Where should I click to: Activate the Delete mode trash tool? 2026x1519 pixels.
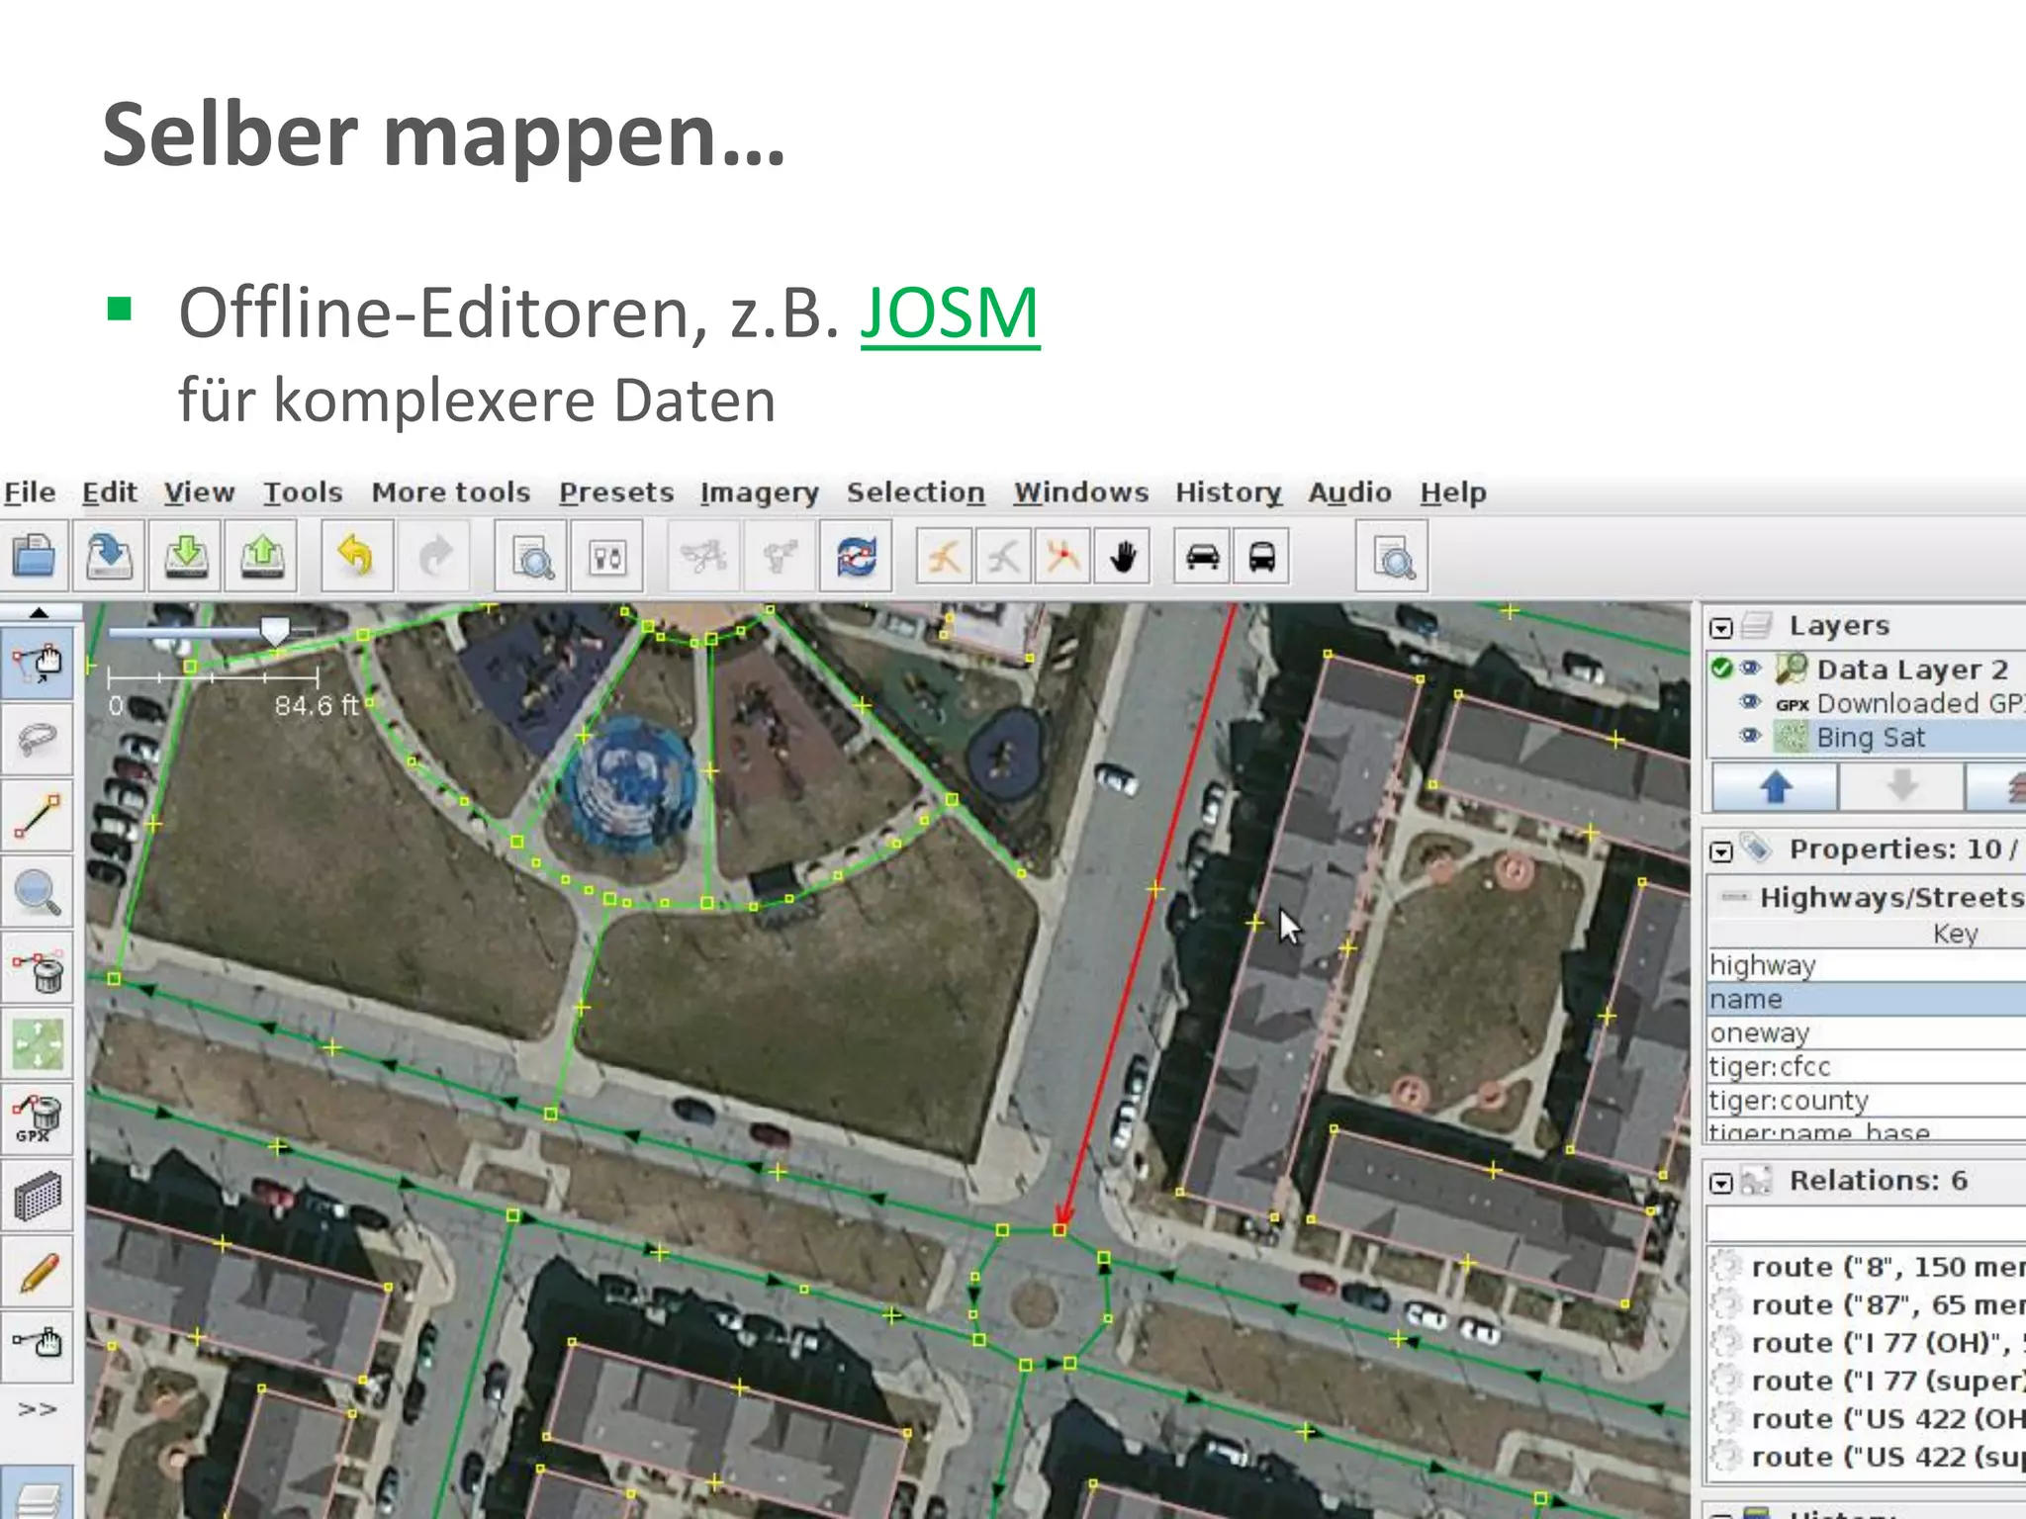pyautogui.click(x=38, y=969)
